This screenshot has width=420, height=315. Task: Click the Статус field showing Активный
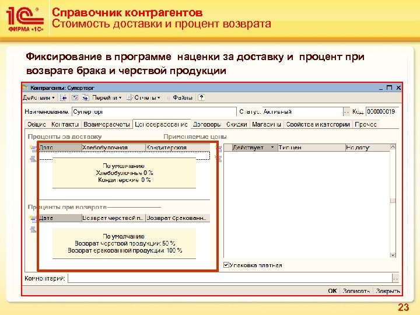303,111
